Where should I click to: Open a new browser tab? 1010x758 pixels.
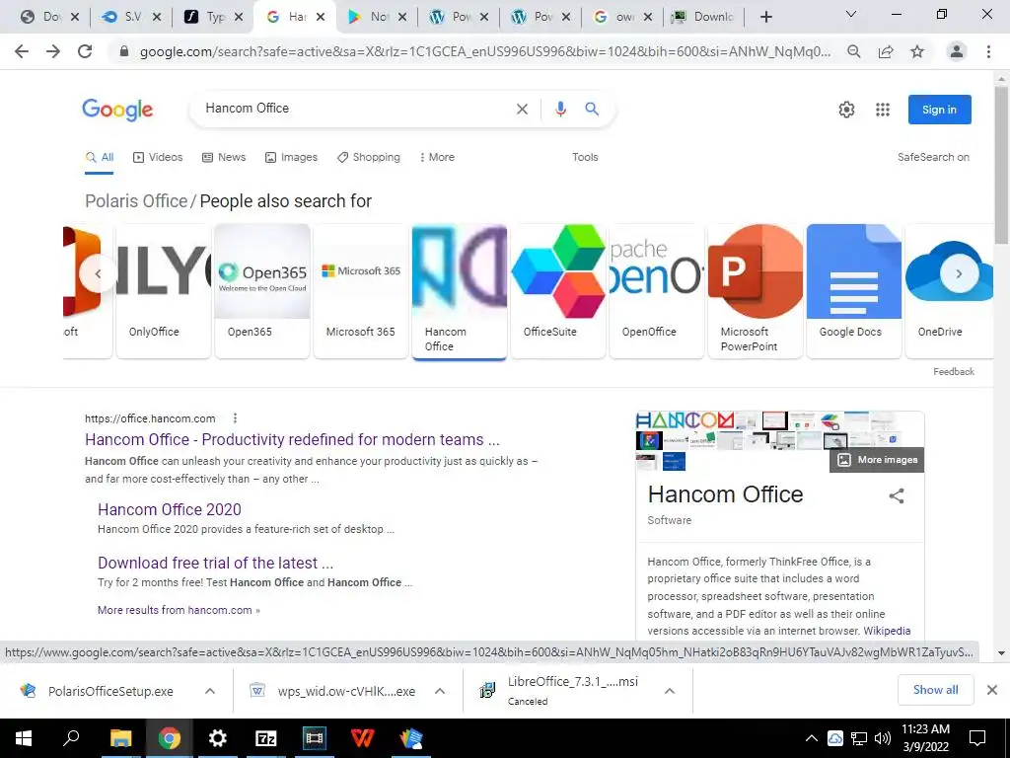click(x=765, y=17)
